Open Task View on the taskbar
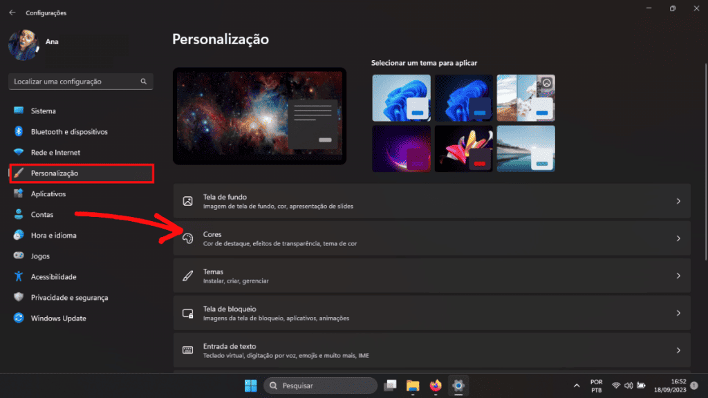The width and height of the screenshot is (708, 398). click(390, 386)
